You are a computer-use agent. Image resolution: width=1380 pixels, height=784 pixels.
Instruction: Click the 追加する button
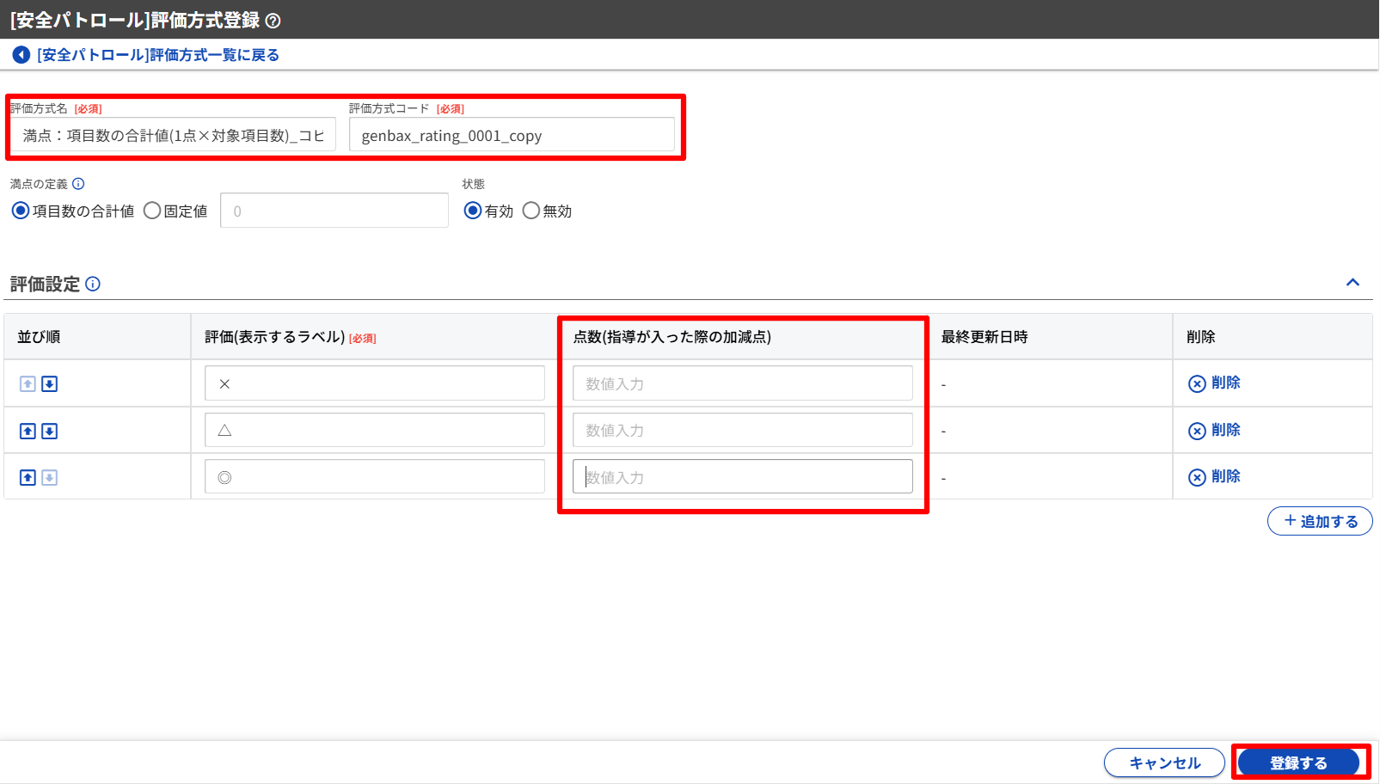coord(1320,521)
